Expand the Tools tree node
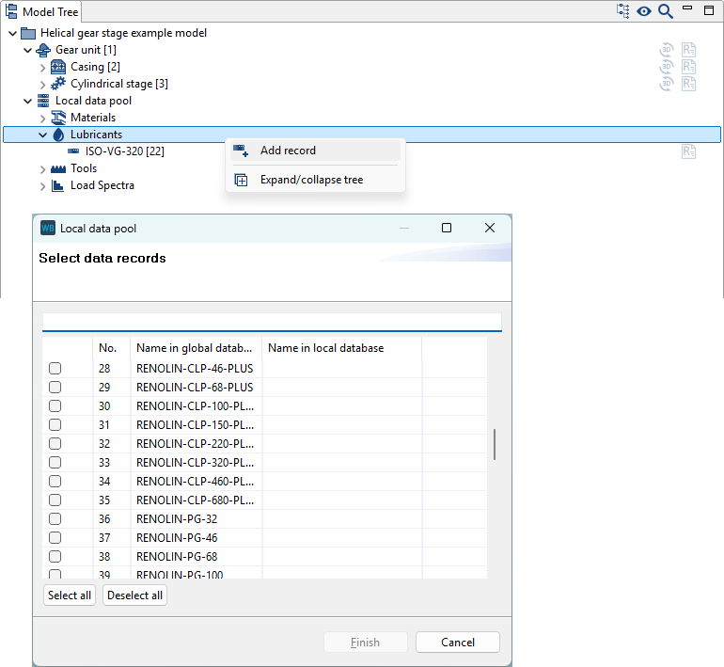Screen dimensions: 724x667 pyautogui.click(x=42, y=168)
